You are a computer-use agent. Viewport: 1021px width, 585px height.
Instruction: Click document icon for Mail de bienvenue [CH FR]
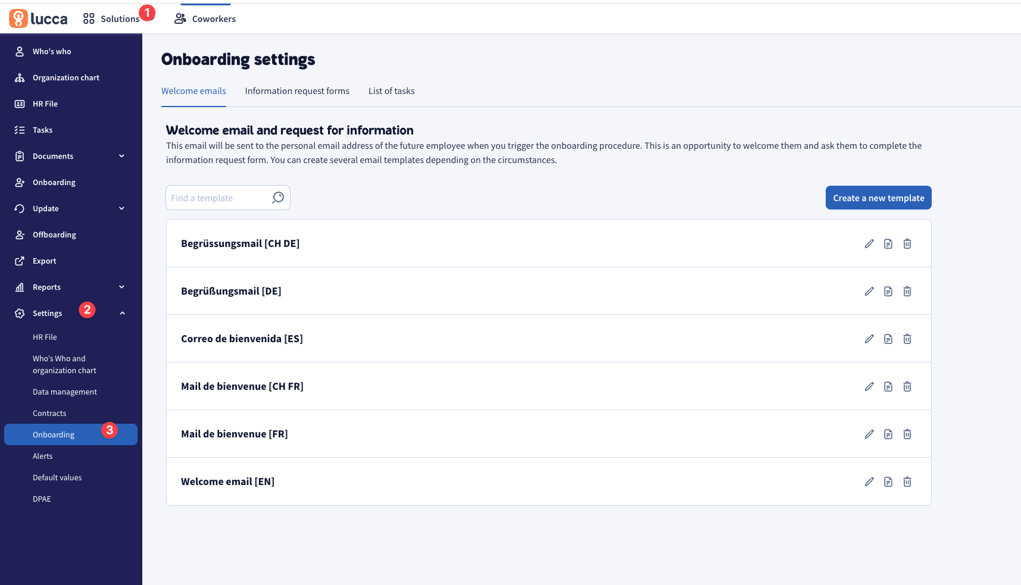coord(888,386)
